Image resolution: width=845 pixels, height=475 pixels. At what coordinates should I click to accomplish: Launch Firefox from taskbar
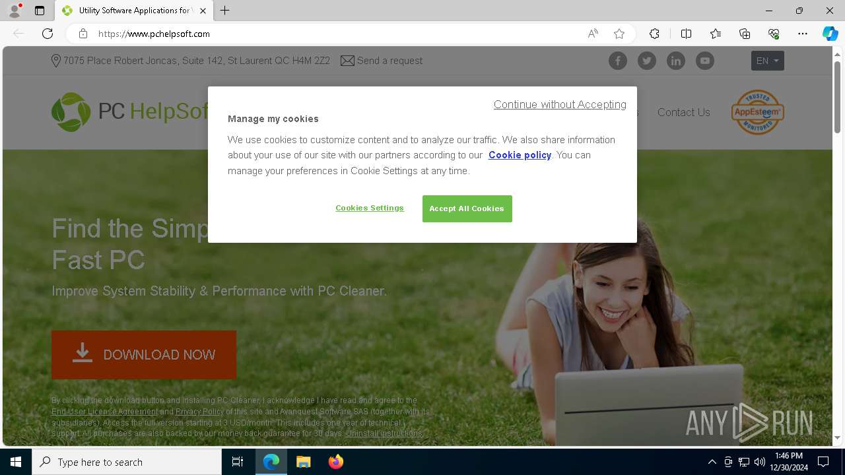tap(336, 462)
